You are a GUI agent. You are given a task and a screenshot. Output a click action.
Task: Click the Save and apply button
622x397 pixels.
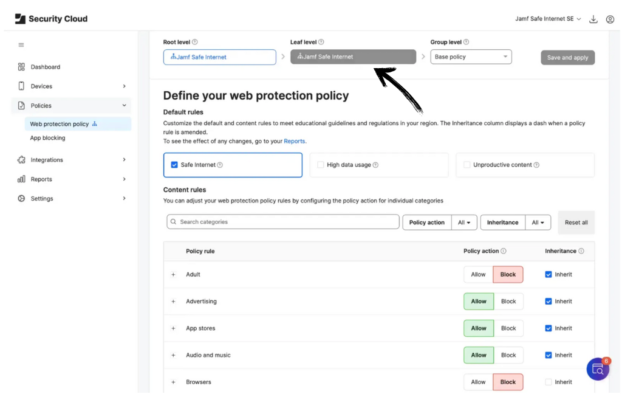(567, 57)
